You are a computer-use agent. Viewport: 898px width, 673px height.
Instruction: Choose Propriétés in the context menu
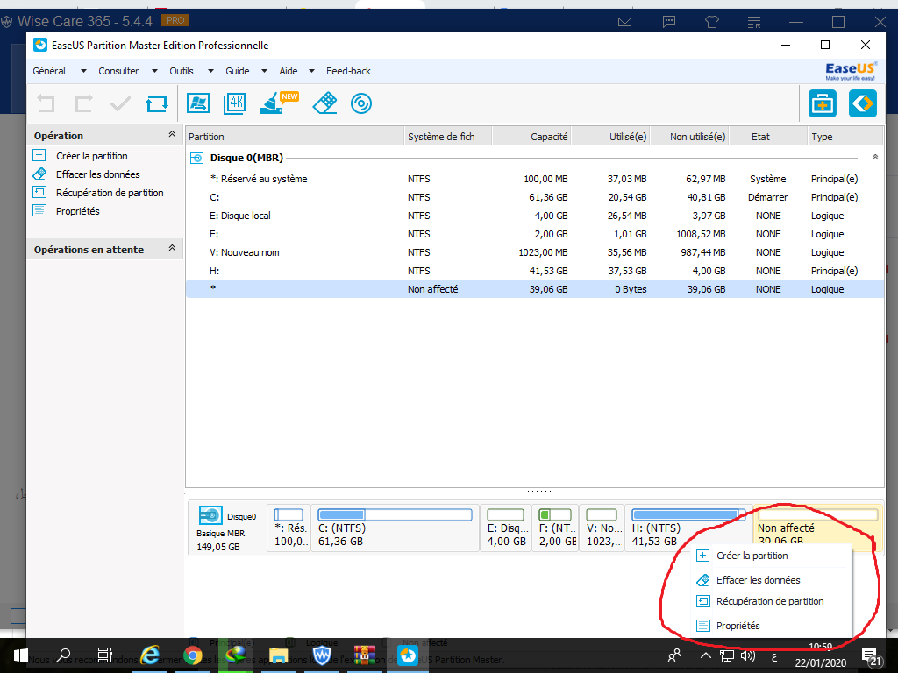pyautogui.click(x=771, y=626)
